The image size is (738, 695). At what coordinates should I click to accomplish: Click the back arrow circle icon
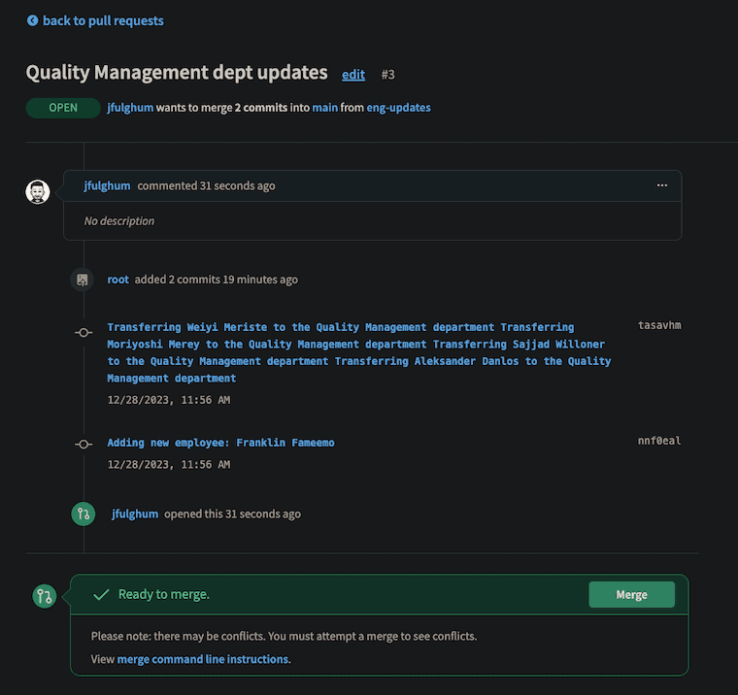pos(32,20)
